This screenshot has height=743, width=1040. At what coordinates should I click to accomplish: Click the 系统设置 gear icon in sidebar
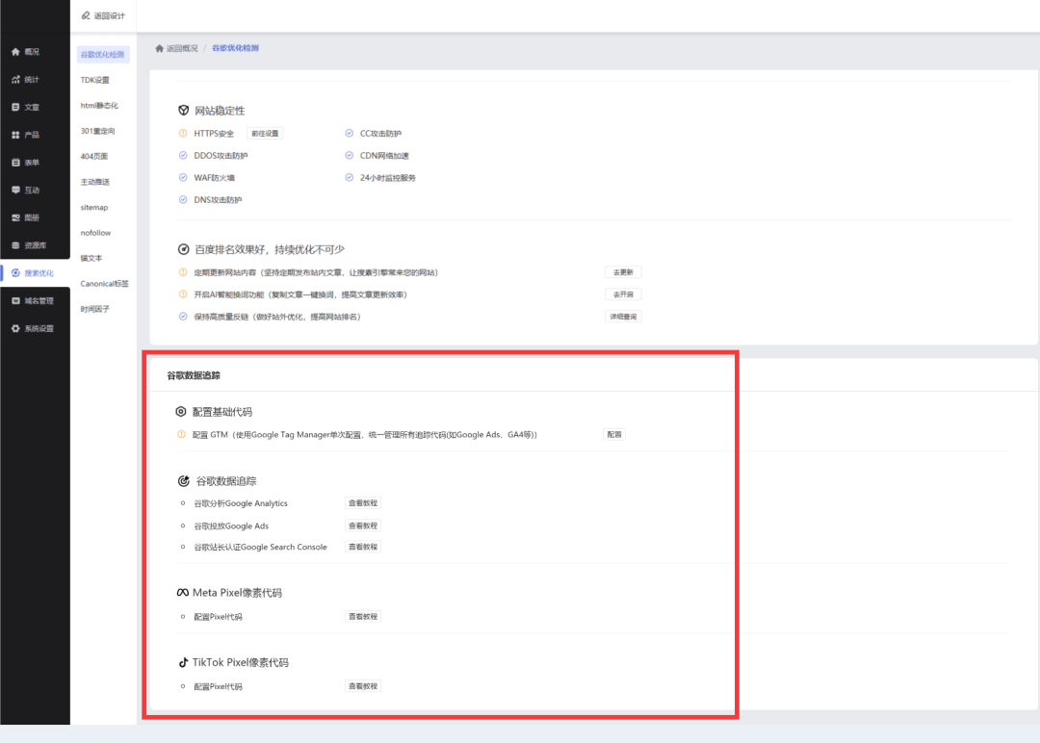click(x=15, y=328)
